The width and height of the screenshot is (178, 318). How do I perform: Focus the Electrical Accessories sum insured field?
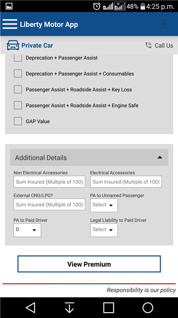[x=126, y=182]
